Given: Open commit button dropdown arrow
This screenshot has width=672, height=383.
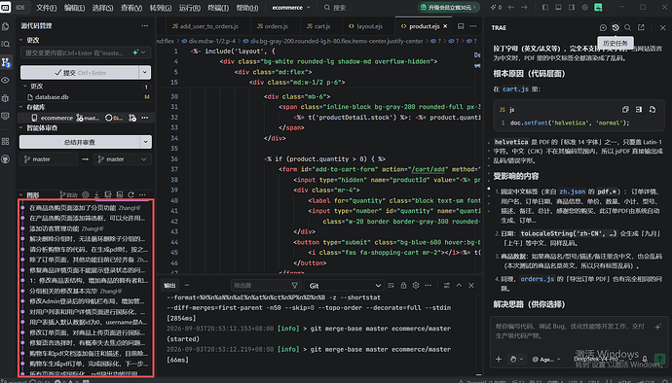Looking at the screenshot, I should click(x=145, y=72).
